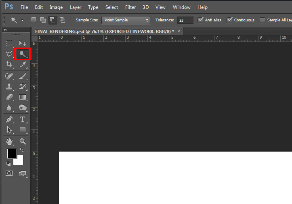This screenshot has height=204, width=292.
Task: Open the tool preset picker arrow
Action: pos(22,20)
